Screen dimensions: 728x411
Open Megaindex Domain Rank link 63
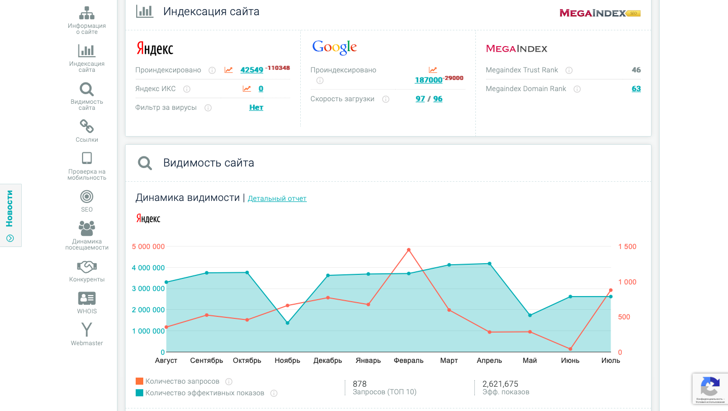[636, 89]
